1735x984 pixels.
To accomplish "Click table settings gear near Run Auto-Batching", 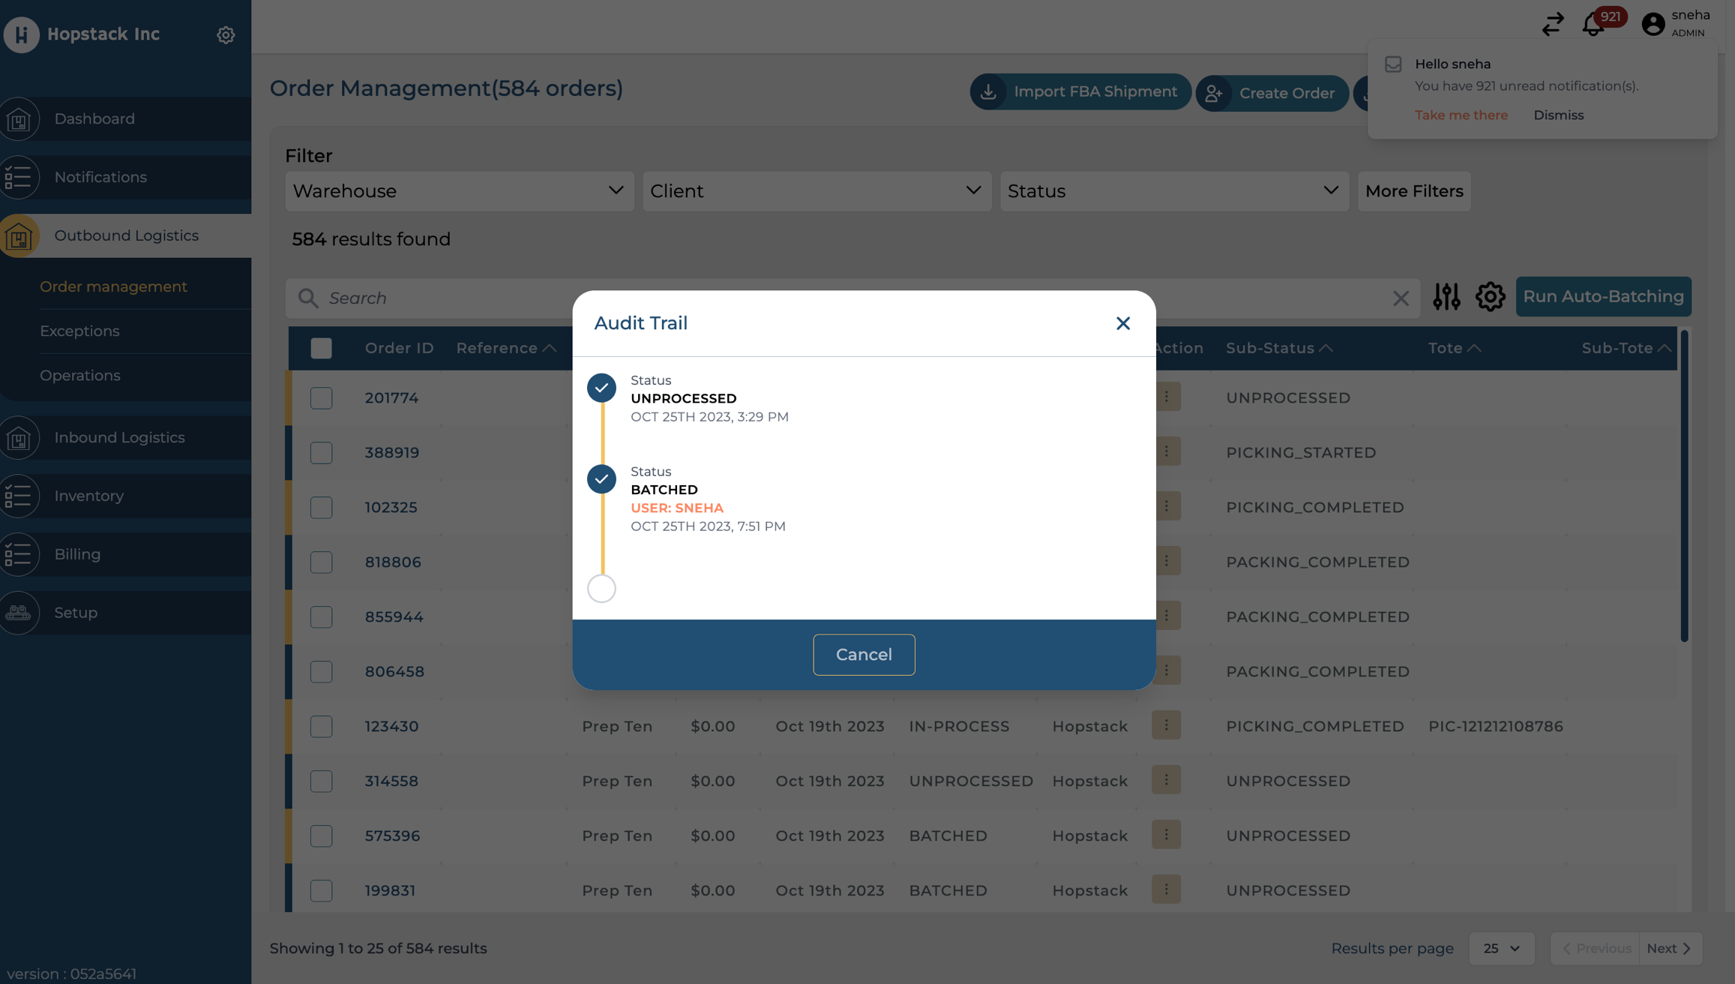I will coord(1490,297).
